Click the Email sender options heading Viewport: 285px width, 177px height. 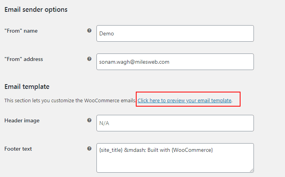(x=36, y=9)
